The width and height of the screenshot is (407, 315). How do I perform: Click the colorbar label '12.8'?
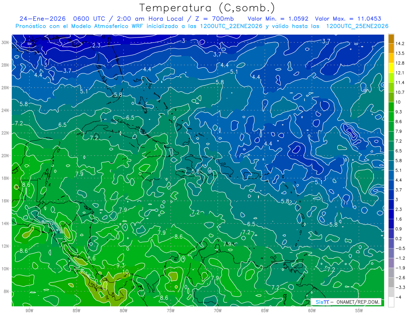coord(400,63)
